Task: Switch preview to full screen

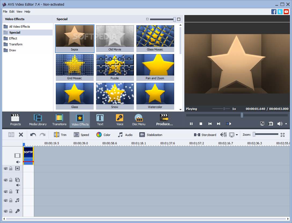Action: [x=262, y=124]
